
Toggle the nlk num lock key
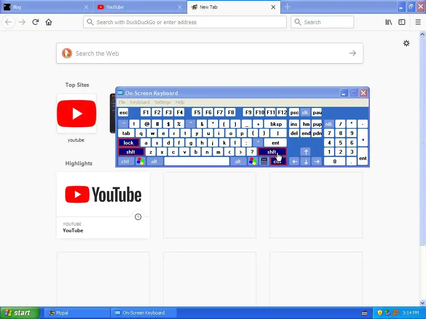pos(329,124)
